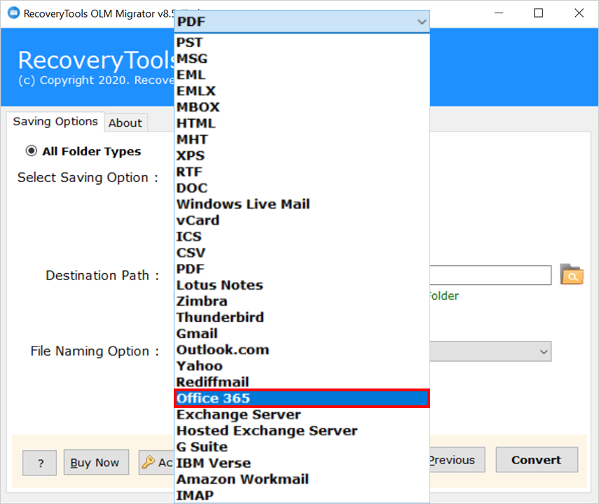Select EMLX in the format list
The image size is (599, 504).
[x=302, y=91]
